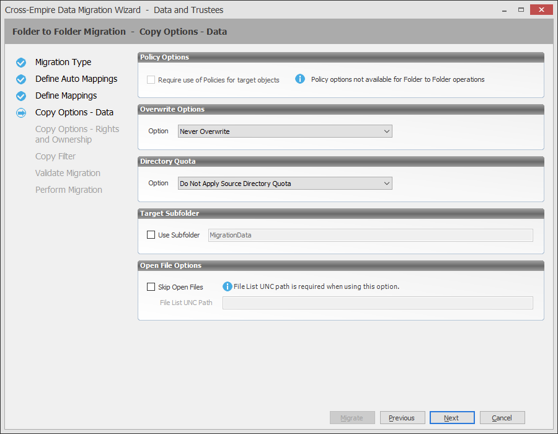Expand the Directory Quota option dropdown
This screenshot has height=434, width=558.
285,184
